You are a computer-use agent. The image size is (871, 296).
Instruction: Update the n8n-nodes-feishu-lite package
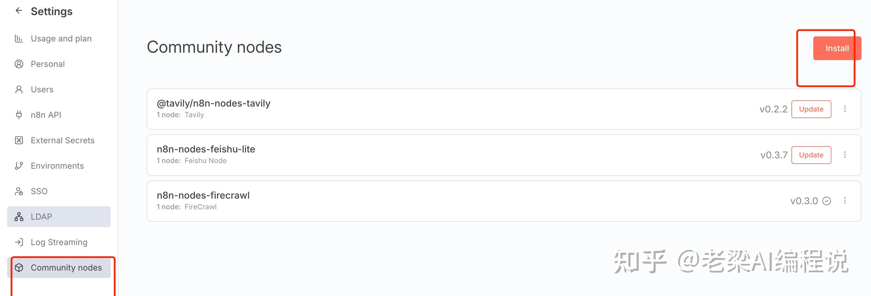tap(811, 155)
